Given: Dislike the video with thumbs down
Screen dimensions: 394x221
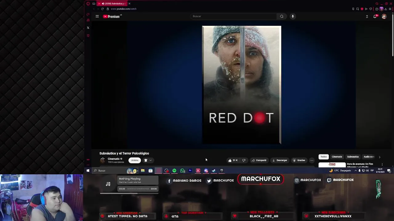Looking at the screenshot, I should (244, 160).
